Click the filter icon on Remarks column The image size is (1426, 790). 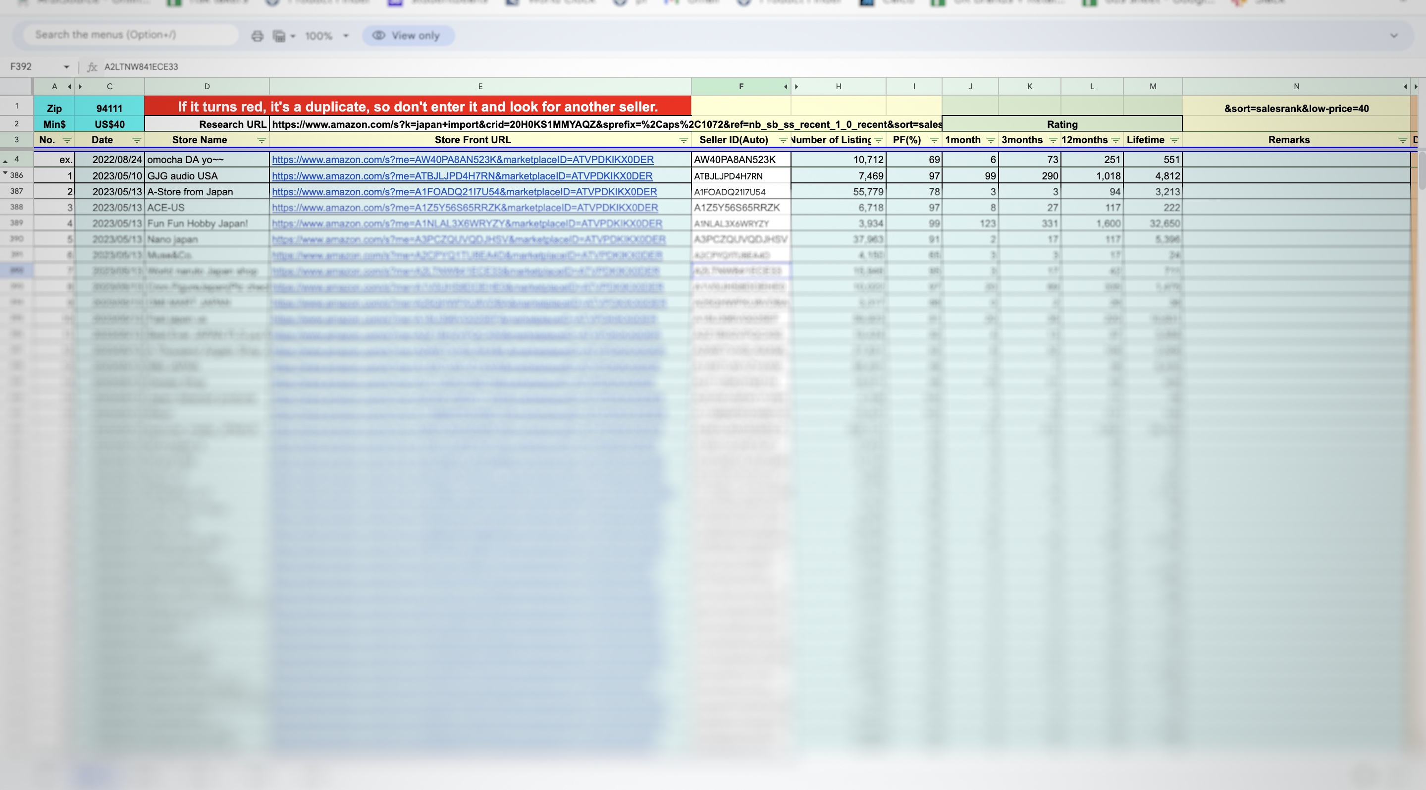[1402, 140]
